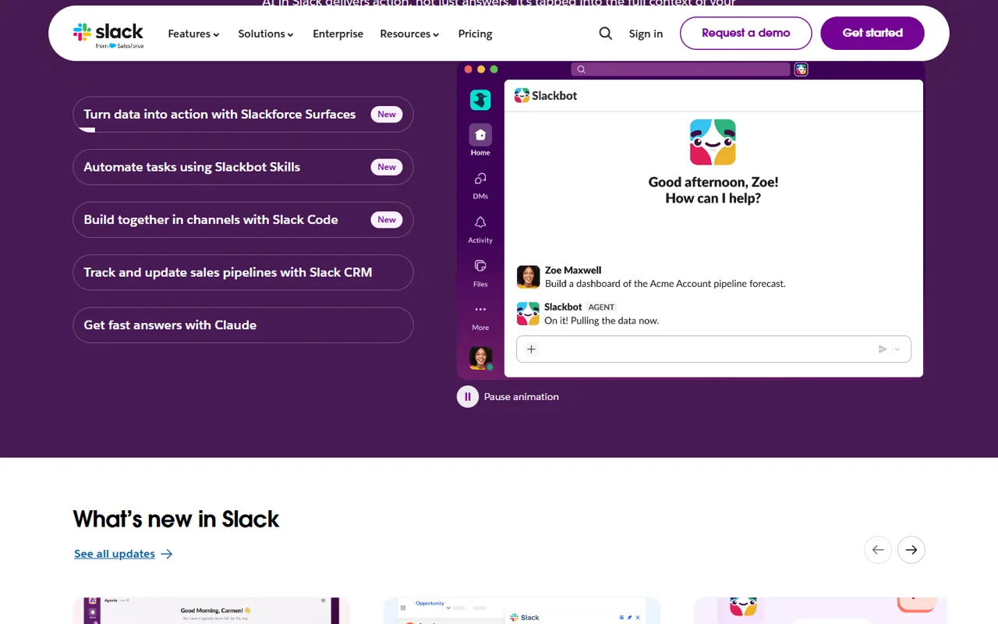Click the 'Good Morning, Carmen!' update thumbnail

(x=211, y=611)
